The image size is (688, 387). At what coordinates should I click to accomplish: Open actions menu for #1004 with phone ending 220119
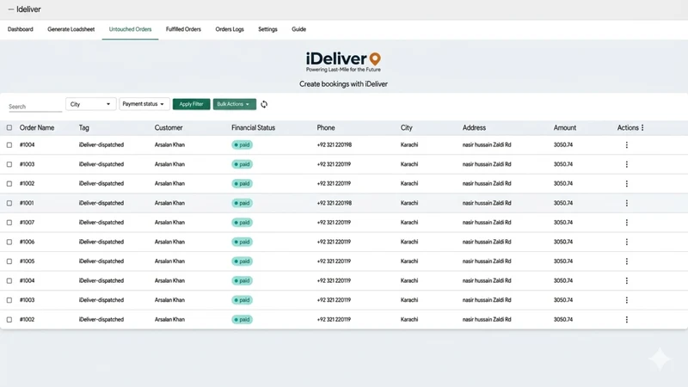click(x=627, y=280)
